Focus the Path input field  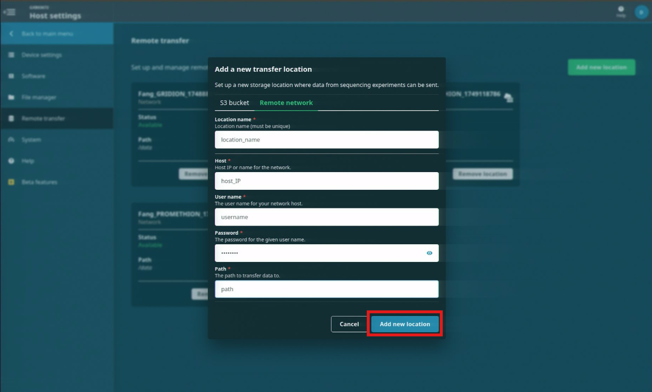pos(327,289)
